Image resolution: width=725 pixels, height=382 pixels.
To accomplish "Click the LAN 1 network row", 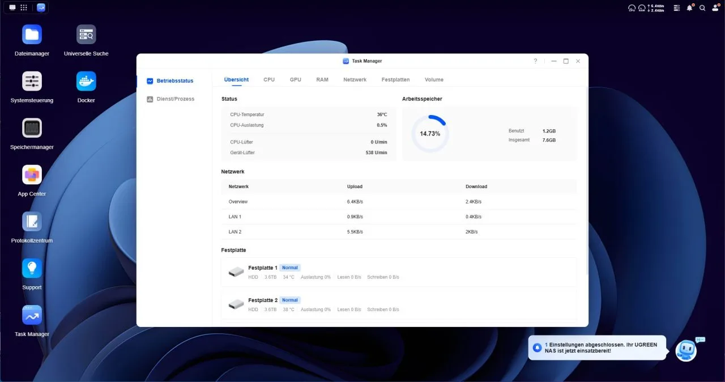I will [399, 217].
